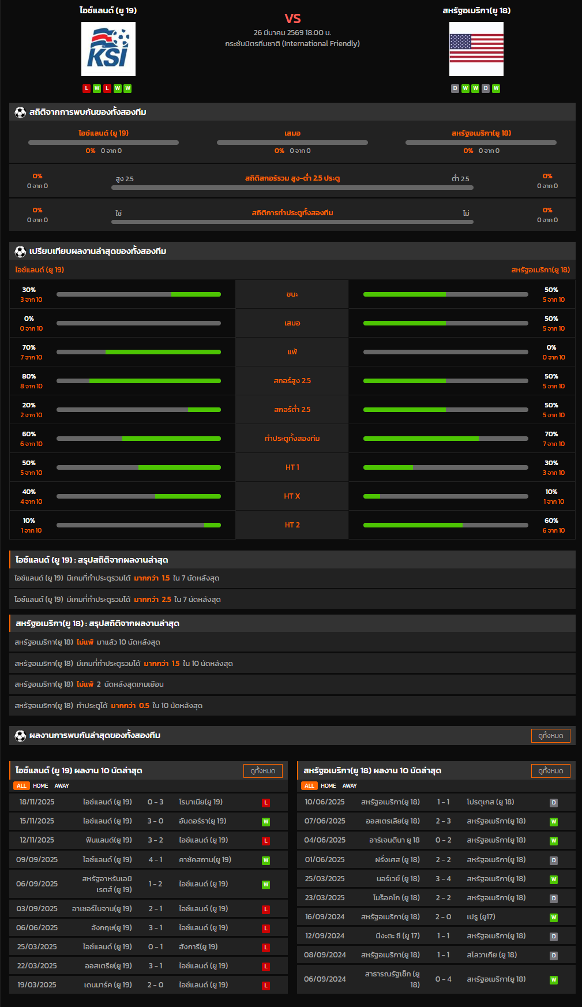Switch to AWAY filter in USA's results
The image size is (582, 1007).
click(350, 786)
